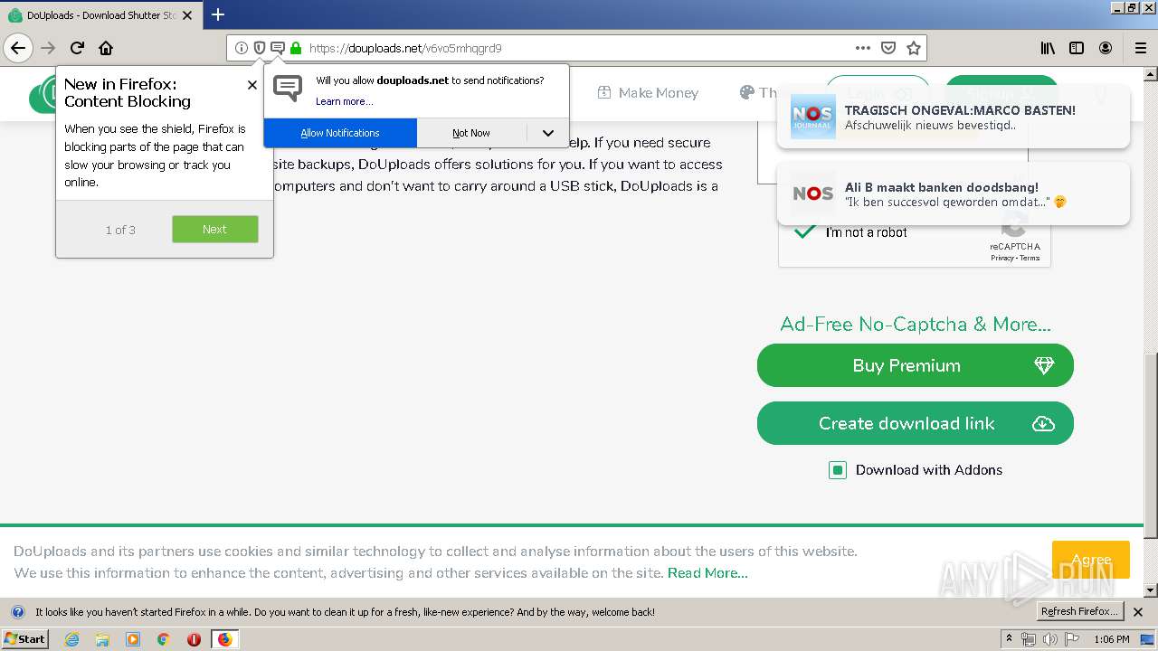Expand the Not Now dropdown arrow

[x=548, y=133]
